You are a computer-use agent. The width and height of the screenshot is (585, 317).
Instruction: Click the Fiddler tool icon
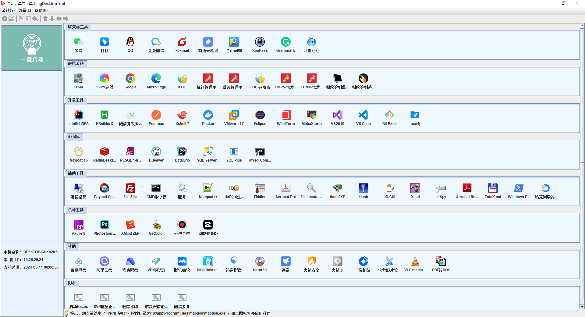click(260, 188)
